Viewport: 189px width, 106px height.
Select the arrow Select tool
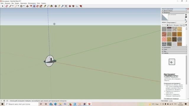tap(3, 6)
